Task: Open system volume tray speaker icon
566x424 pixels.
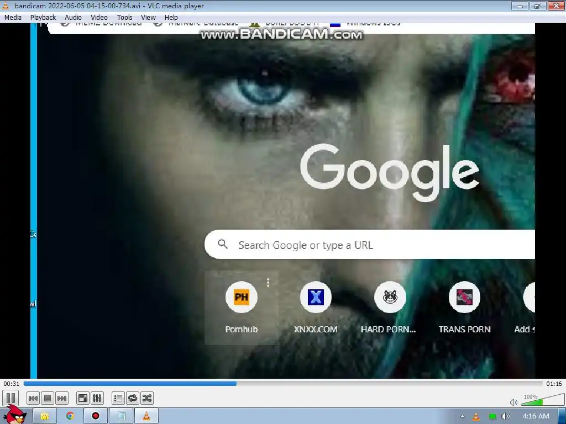Action: 506,416
